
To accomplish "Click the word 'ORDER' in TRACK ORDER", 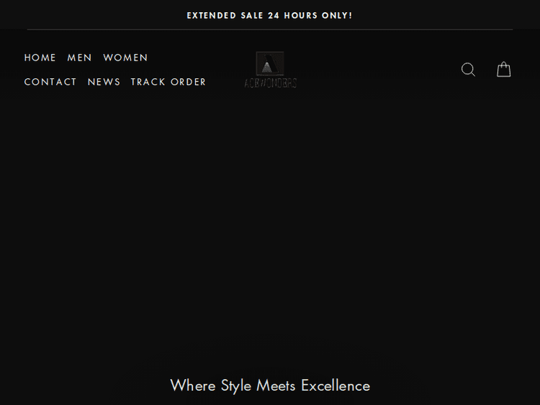I will (x=189, y=82).
